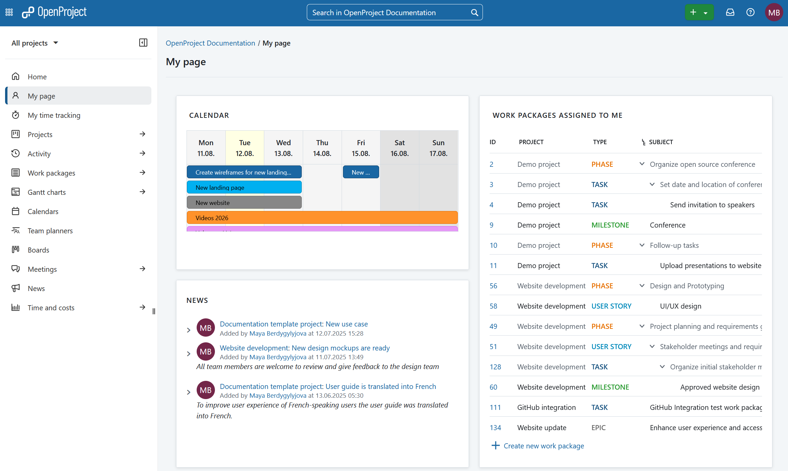Open your MB profile avatar menu
The height and width of the screenshot is (471, 788).
pos(774,12)
